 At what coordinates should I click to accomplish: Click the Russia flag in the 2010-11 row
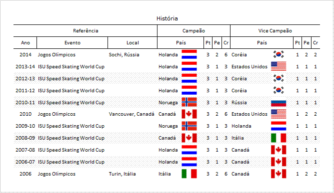click(278, 104)
